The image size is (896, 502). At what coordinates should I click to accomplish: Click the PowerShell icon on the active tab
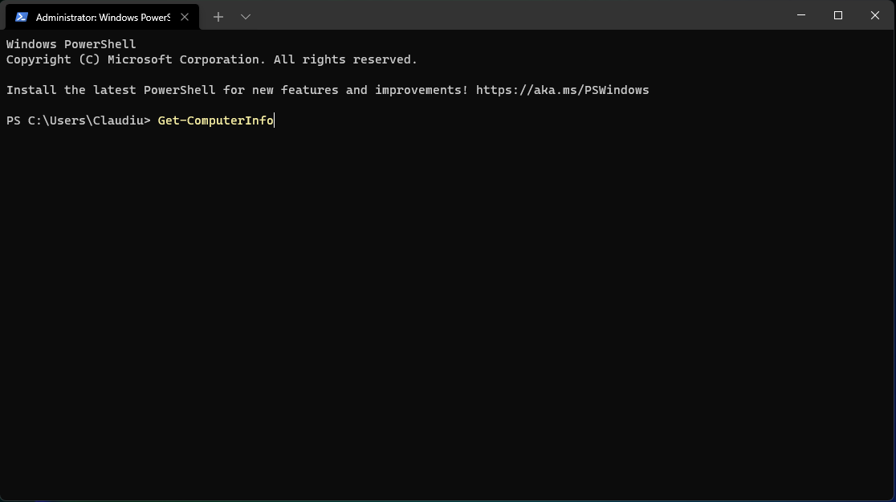(x=22, y=16)
